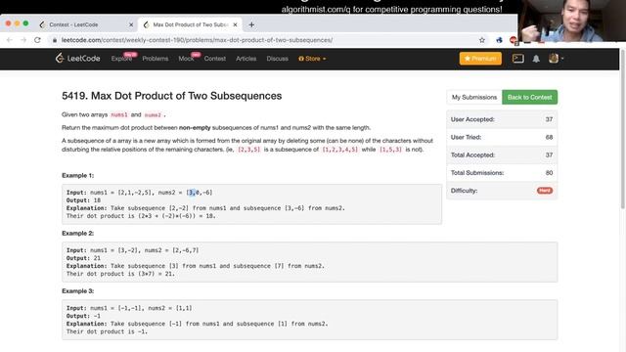
Task: Click the User Accepted stat row
Action: click(x=502, y=119)
